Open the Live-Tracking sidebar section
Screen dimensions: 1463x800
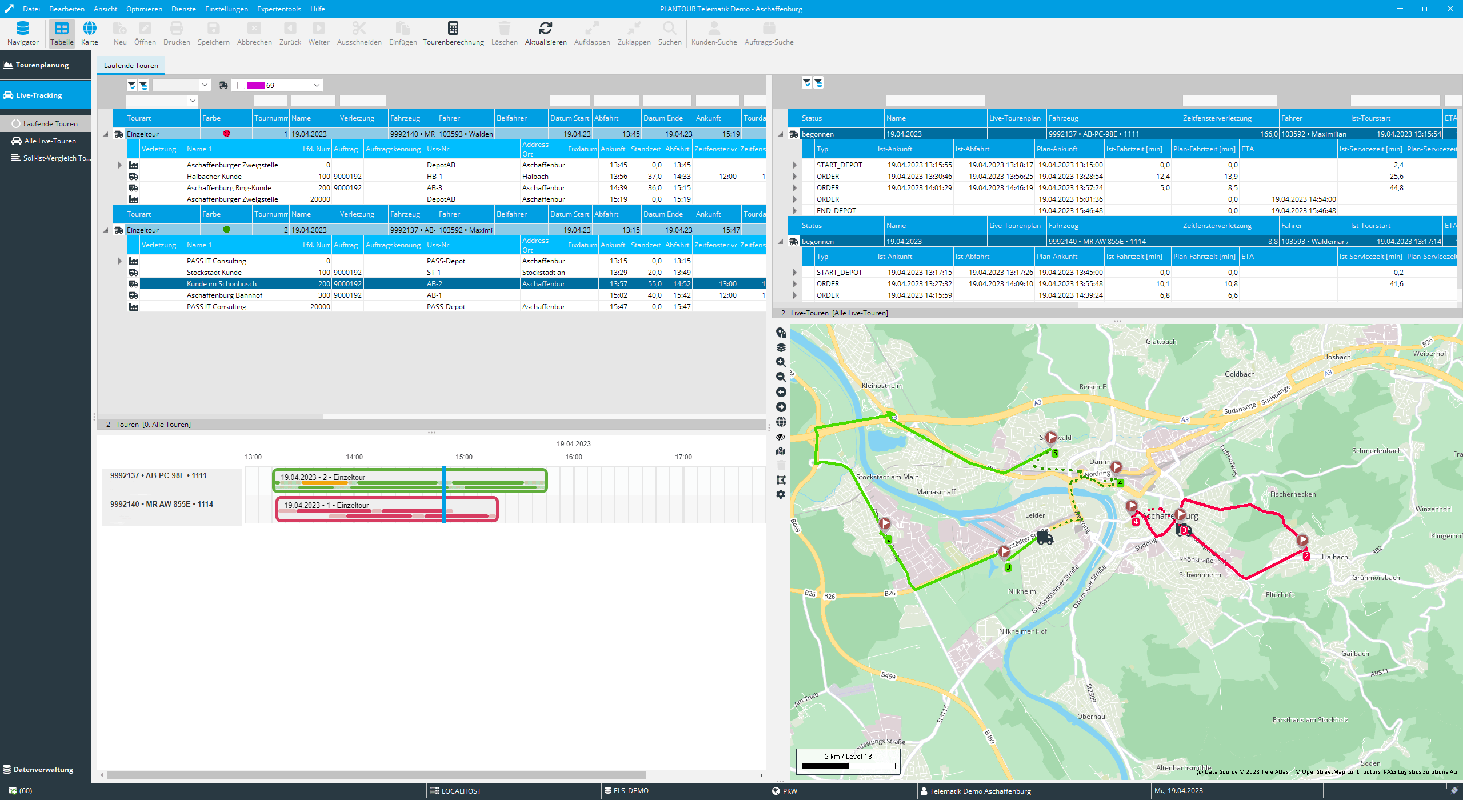46,95
